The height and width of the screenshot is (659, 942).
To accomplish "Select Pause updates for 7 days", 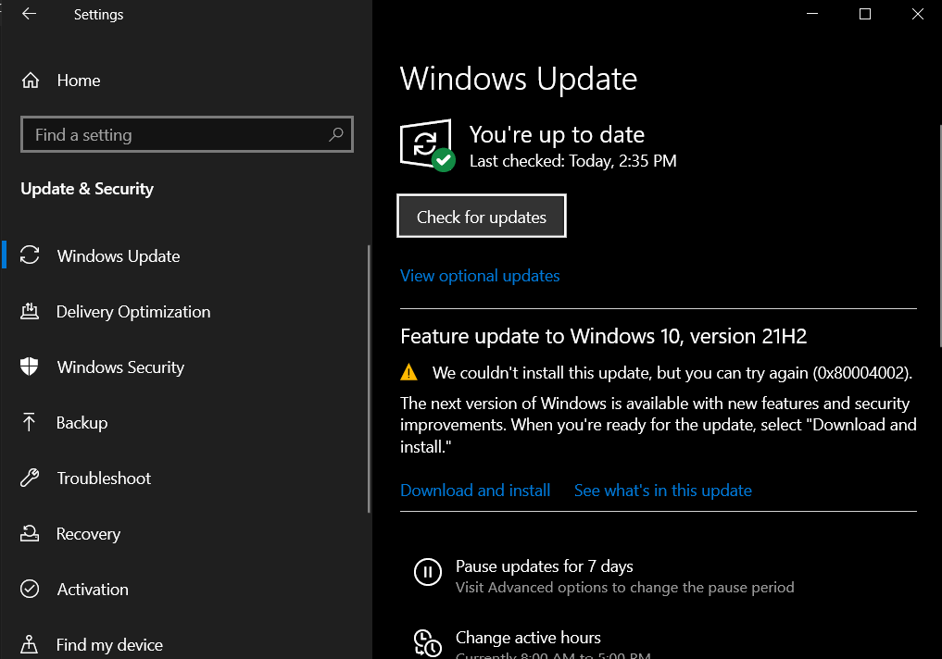I will coord(545,566).
